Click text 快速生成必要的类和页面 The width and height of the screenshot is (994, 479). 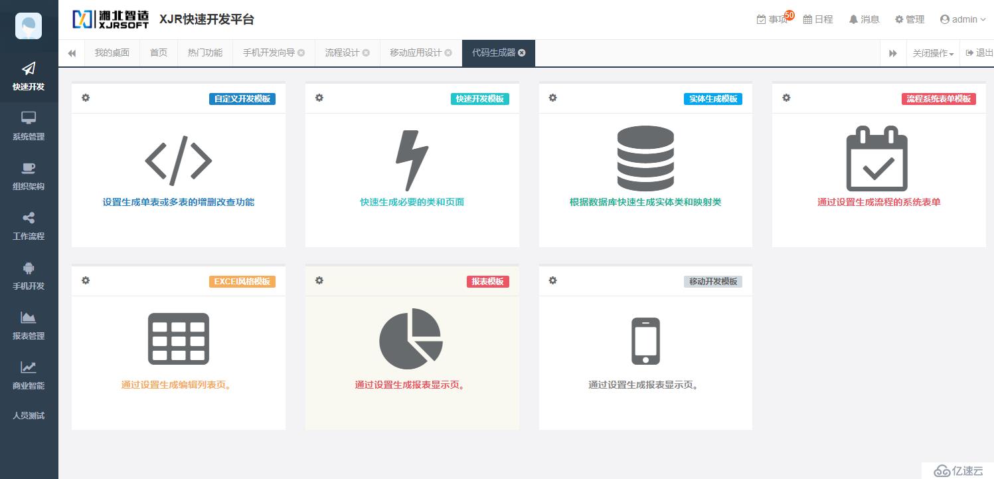412,202
